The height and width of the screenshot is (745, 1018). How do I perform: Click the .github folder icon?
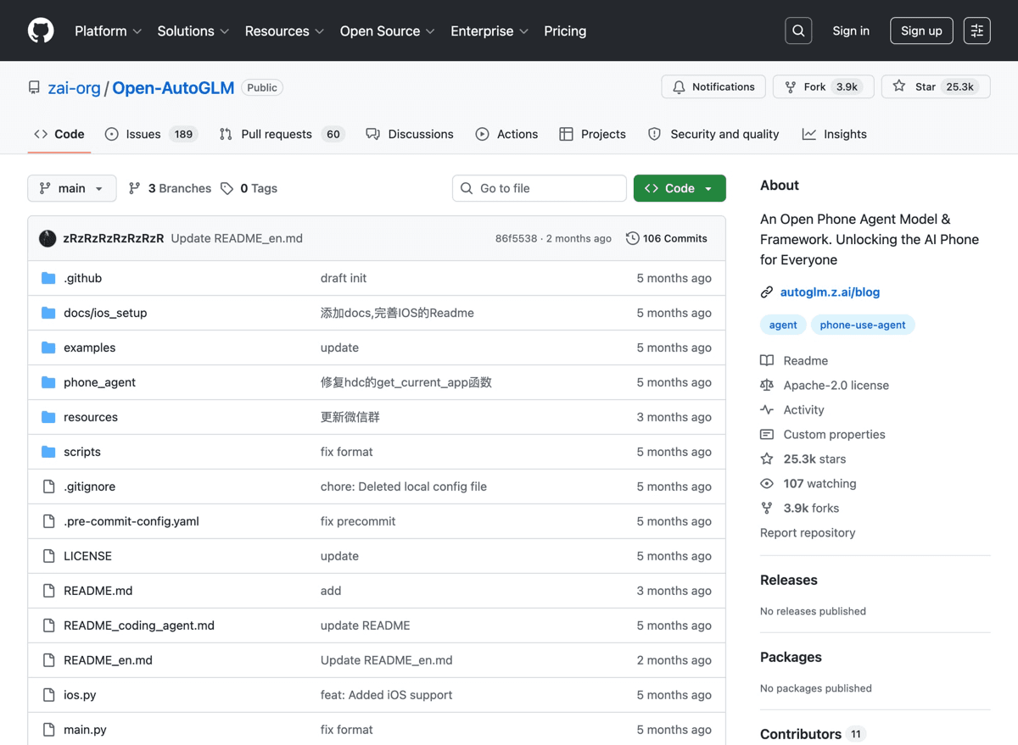point(48,278)
